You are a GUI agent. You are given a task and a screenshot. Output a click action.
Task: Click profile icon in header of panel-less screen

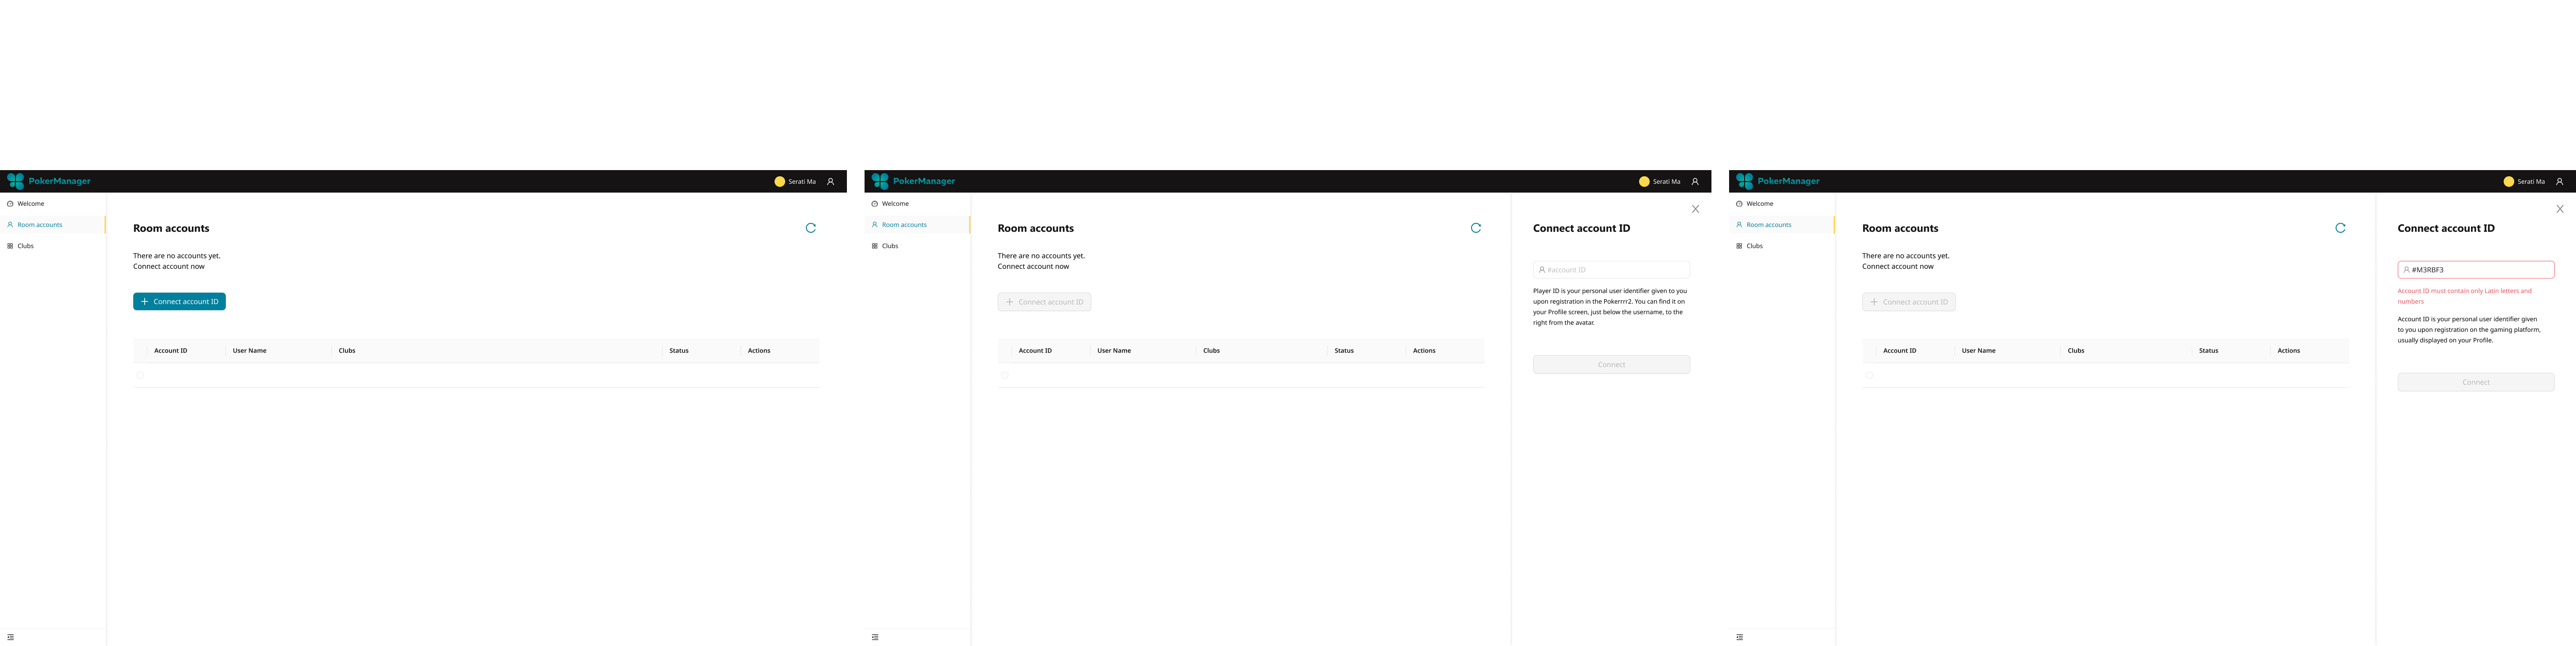click(830, 182)
